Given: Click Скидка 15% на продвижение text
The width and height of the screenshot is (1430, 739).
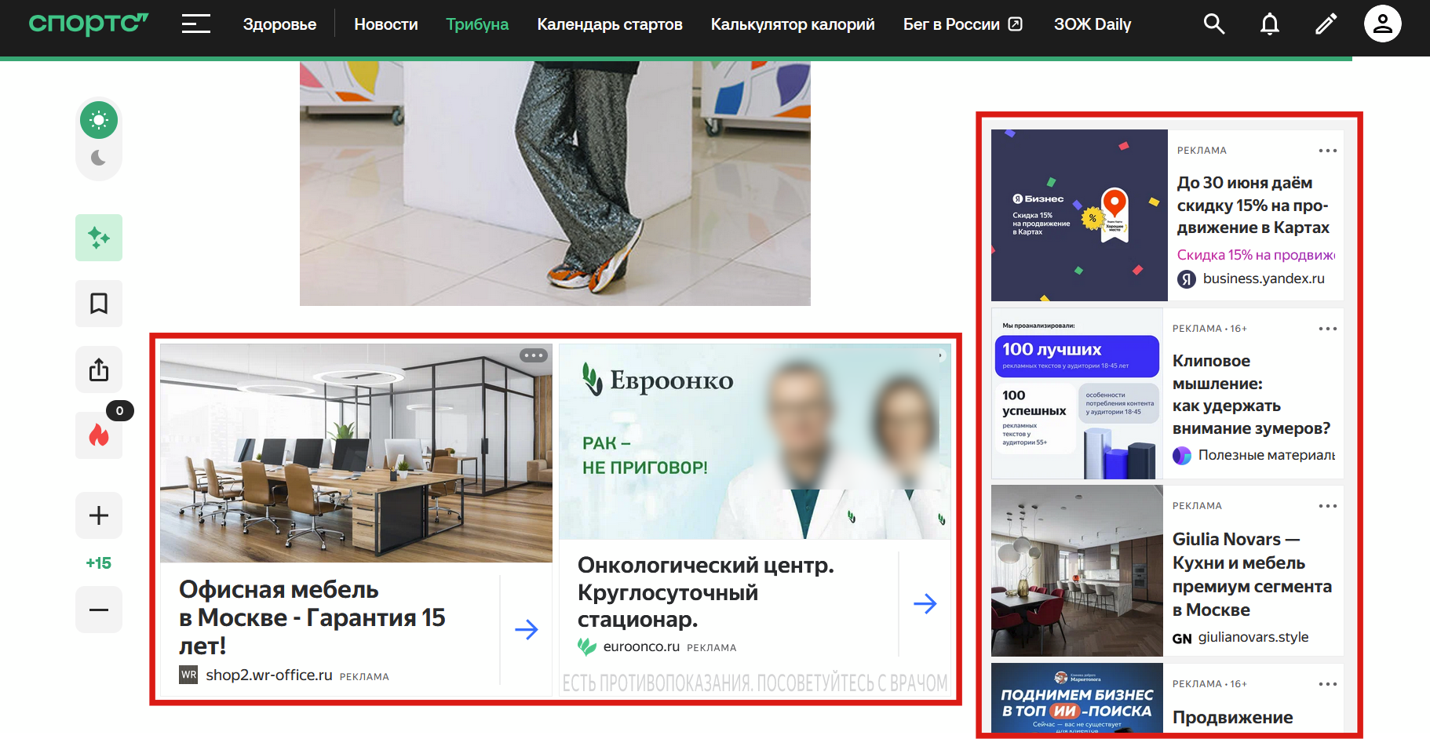Looking at the screenshot, I should pos(1256,255).
